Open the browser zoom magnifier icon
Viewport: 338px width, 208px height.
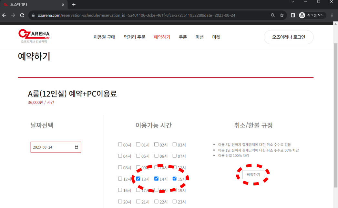pyautogui.click(x=273, y=15)
